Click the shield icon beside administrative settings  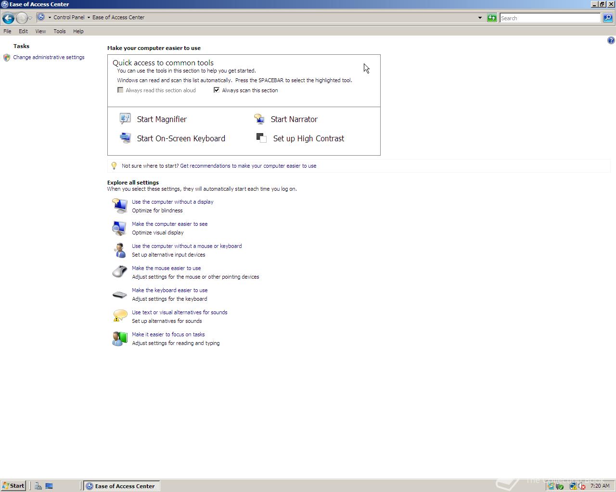pyautogui.click(x=7, y=58)
